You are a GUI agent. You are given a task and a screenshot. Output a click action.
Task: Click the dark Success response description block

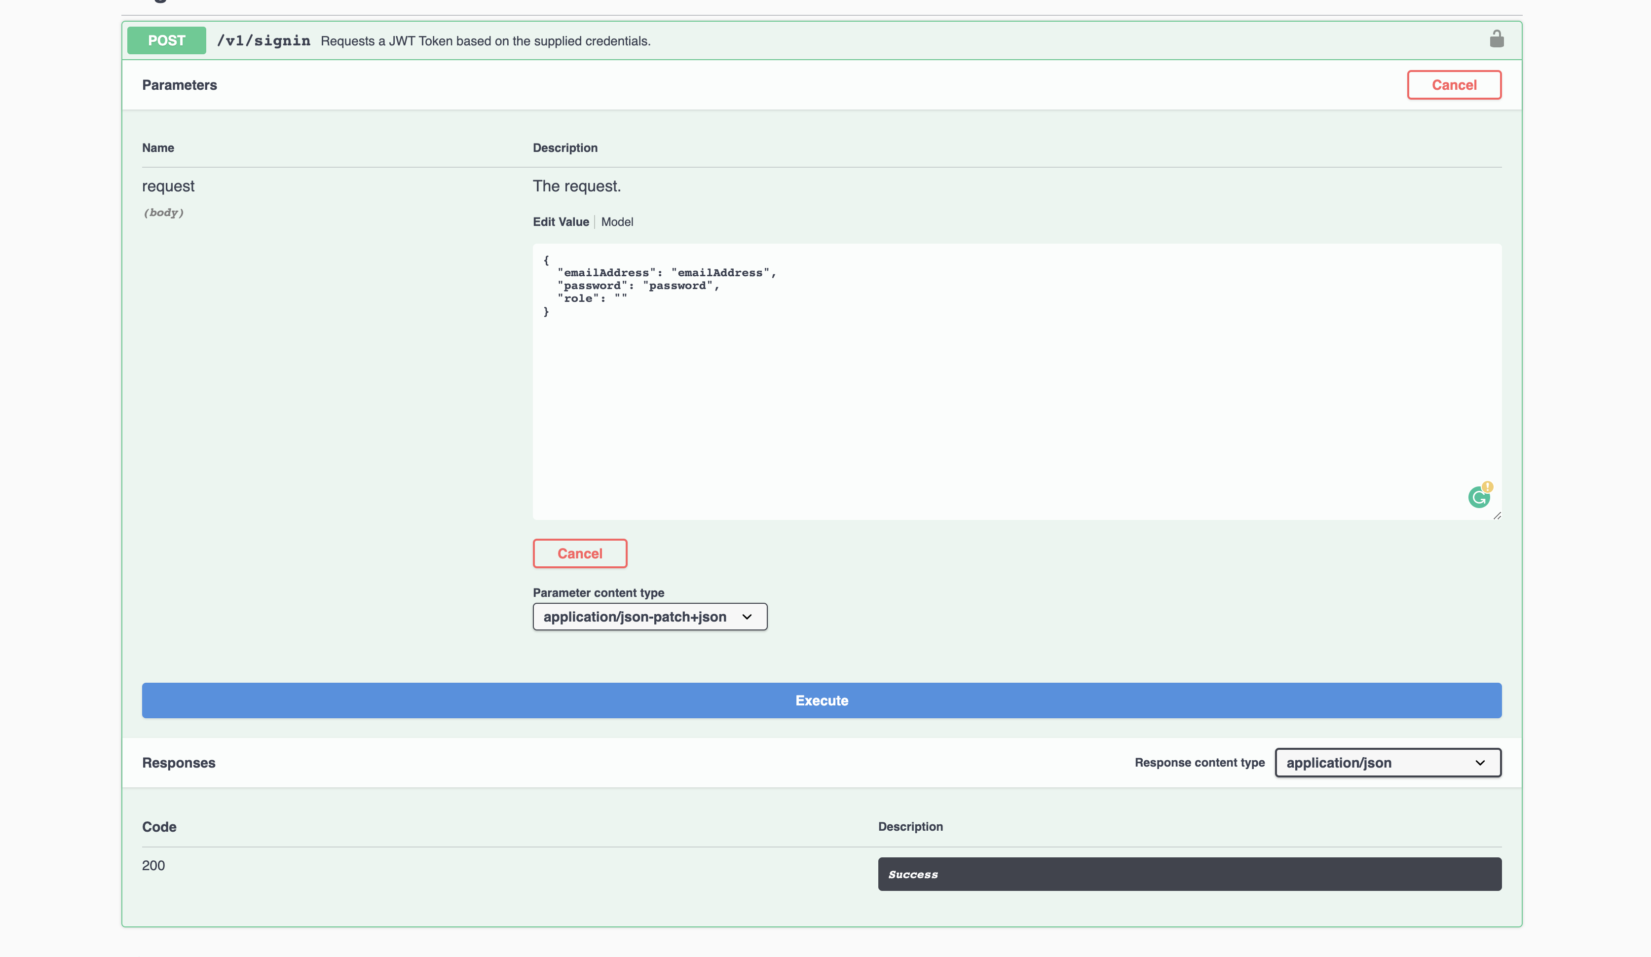[1189, 874]
